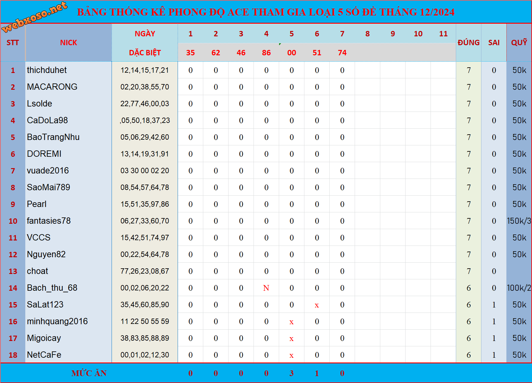
Task: Select the ĐẶC BIỆT header cell
Action: (145, 53)
